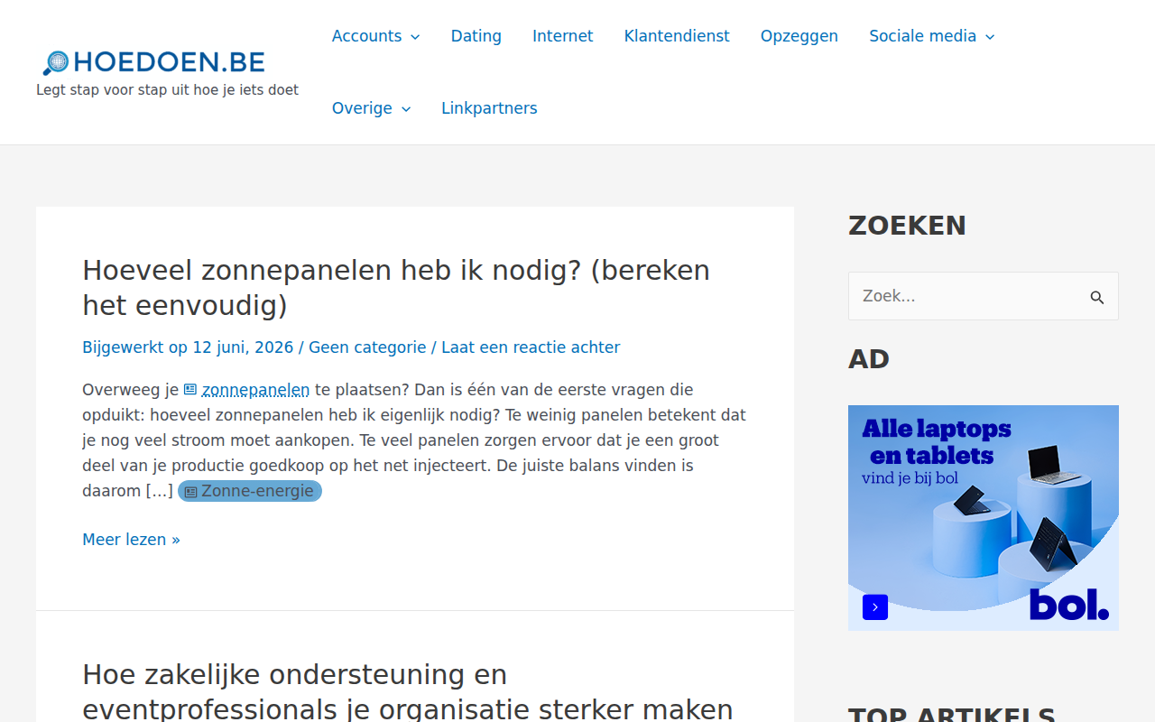Open the Accounts menu label
This screenshot has height=722, width=1155.
(x=366, y=36)
